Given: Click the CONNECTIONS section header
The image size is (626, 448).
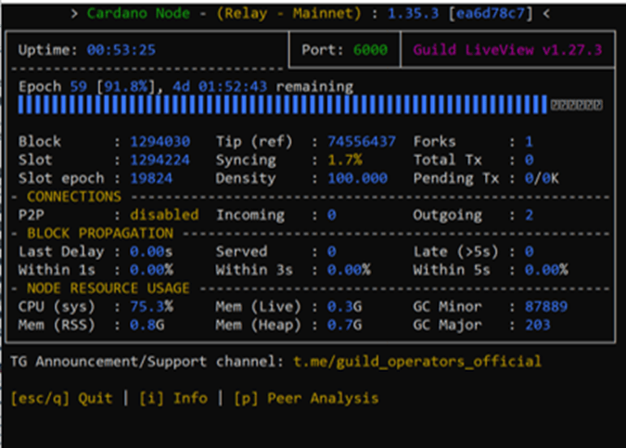Looking at the screenshot, I should (74, 197).
